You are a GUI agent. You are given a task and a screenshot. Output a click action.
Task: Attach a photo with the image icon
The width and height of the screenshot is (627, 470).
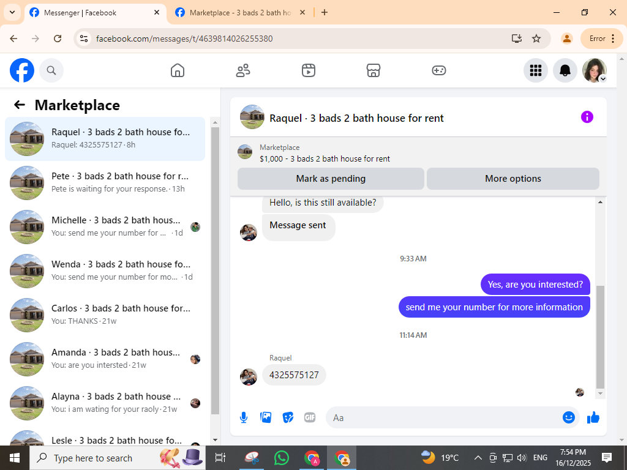tap(266, 417)
